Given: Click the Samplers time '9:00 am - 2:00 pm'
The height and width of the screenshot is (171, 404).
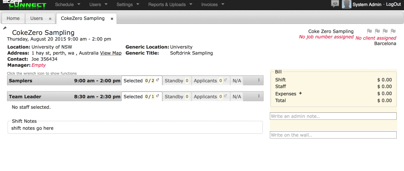Looking at the screenshot, I should 97,81.
